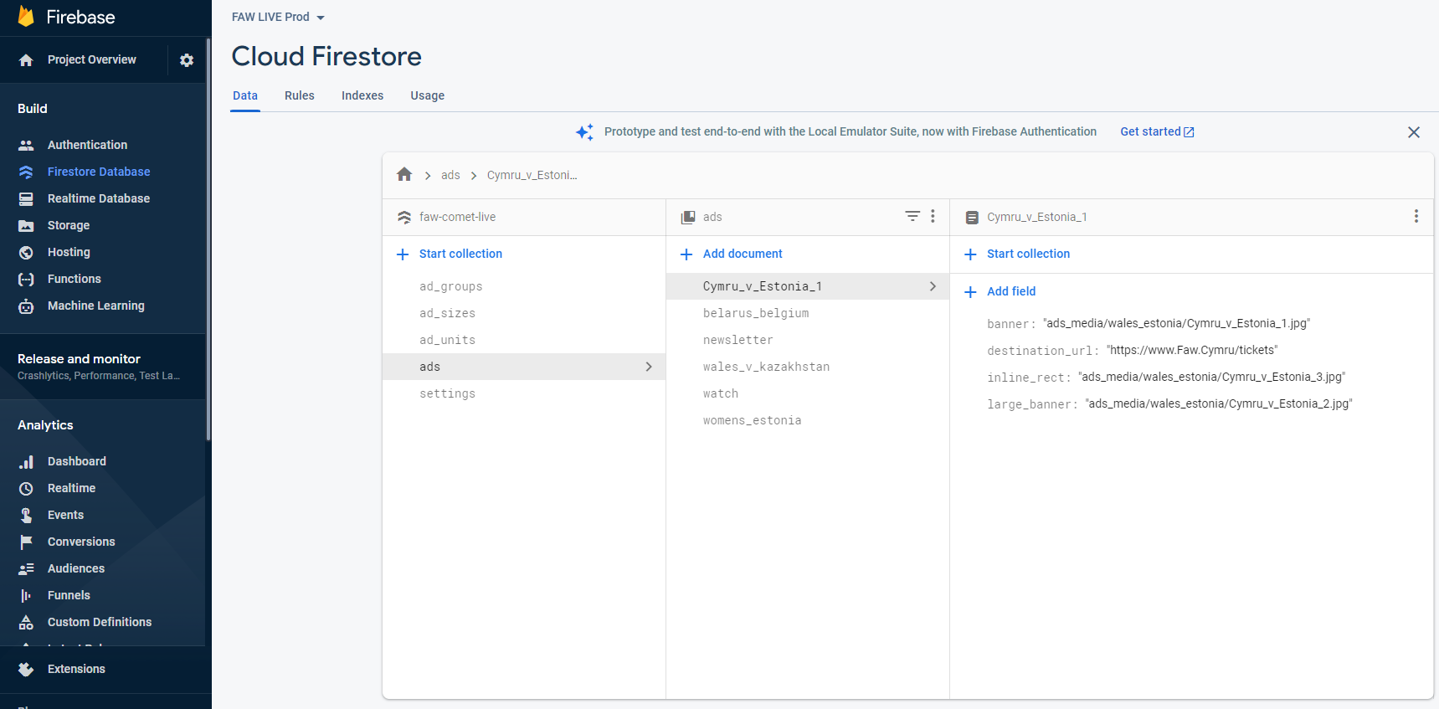Viewport: 1439px width, 709px height.
Task: Expand the ads collection chevron
Action: point(649,367)
